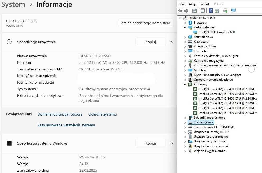This screenshot has height=173, width=262.
Task: Click the Back arrow in Device Manager toolbar
Action: point(180,11)
